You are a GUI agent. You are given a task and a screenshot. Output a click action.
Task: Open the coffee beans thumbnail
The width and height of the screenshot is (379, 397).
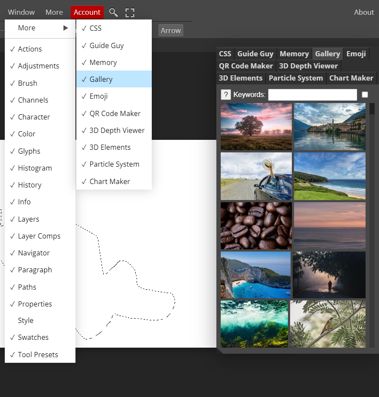tap(256, 226)
